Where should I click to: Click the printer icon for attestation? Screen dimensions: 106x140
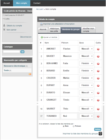[41, 24]
